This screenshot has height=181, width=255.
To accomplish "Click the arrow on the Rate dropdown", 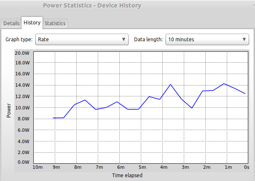I will (x=123, y=40).
